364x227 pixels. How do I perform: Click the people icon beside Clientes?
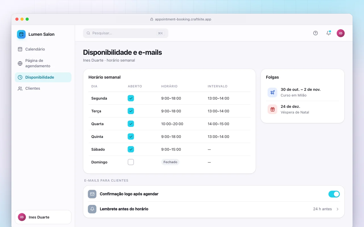click(20, 89)
